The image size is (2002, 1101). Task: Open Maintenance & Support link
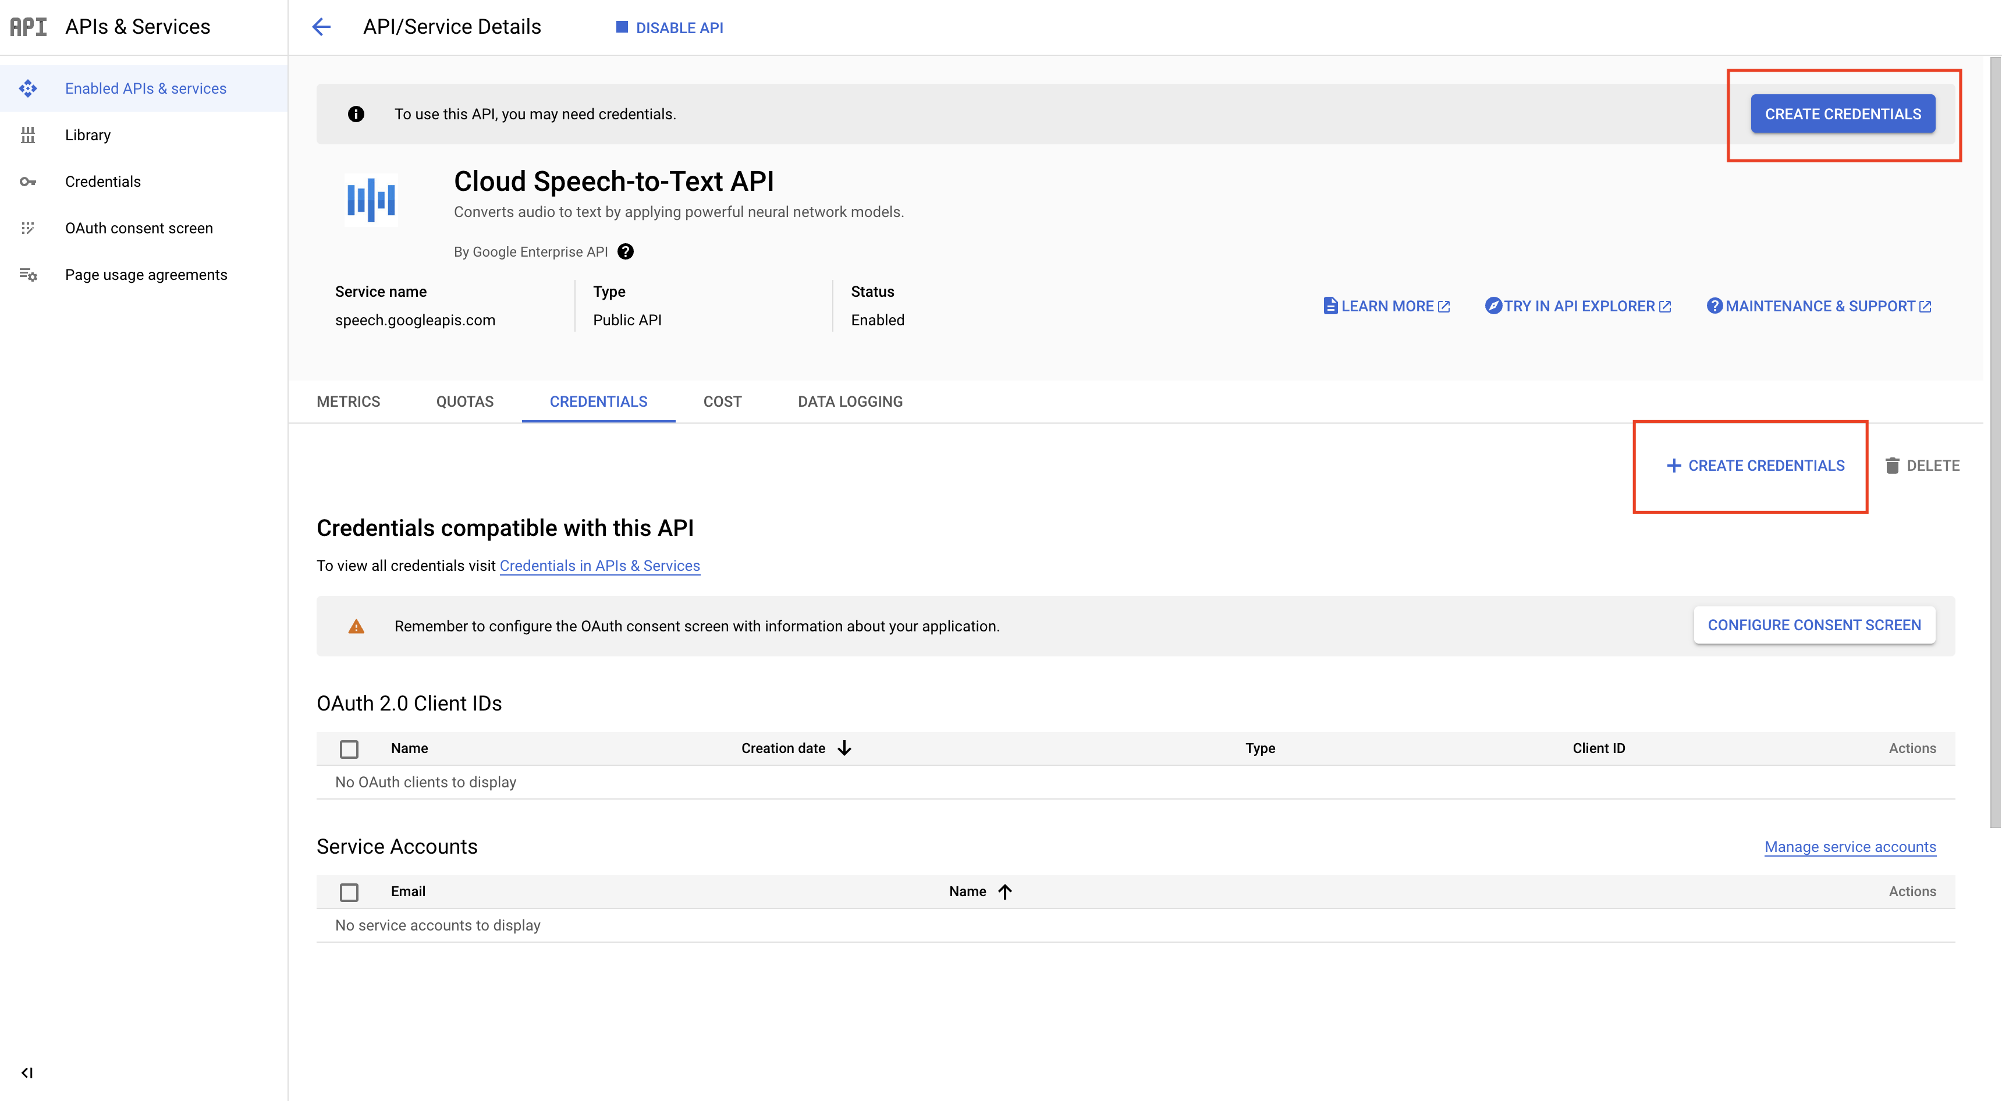1819,306
